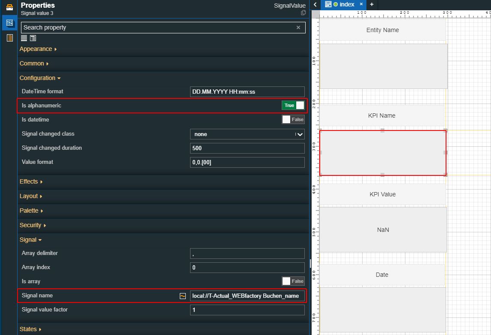The height and width of the screenshot is (335, 491).
Task: Toggle Is alphanumeric switch
Action: pos(293,106)
